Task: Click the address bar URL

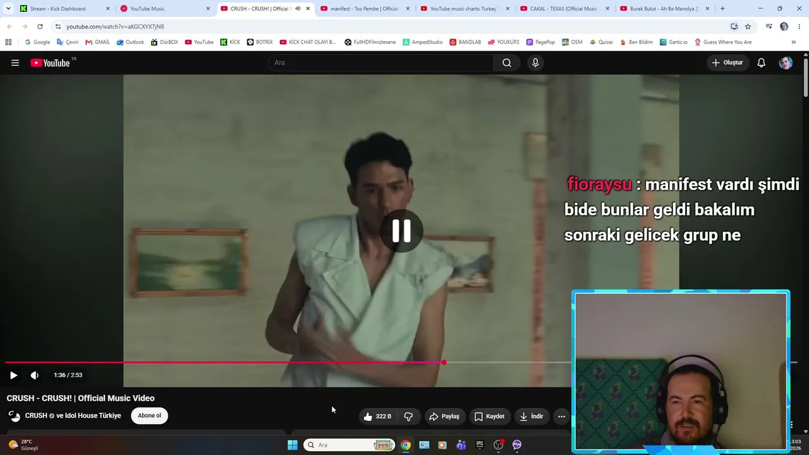Action: (115, 27)
